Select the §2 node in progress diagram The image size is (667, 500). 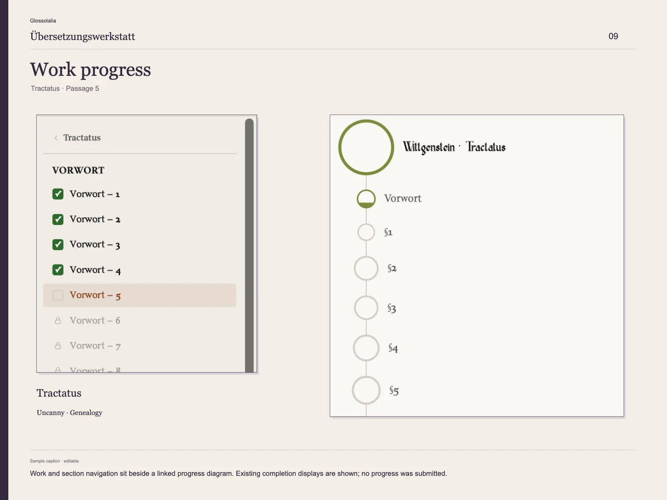(x=366, y=268)
